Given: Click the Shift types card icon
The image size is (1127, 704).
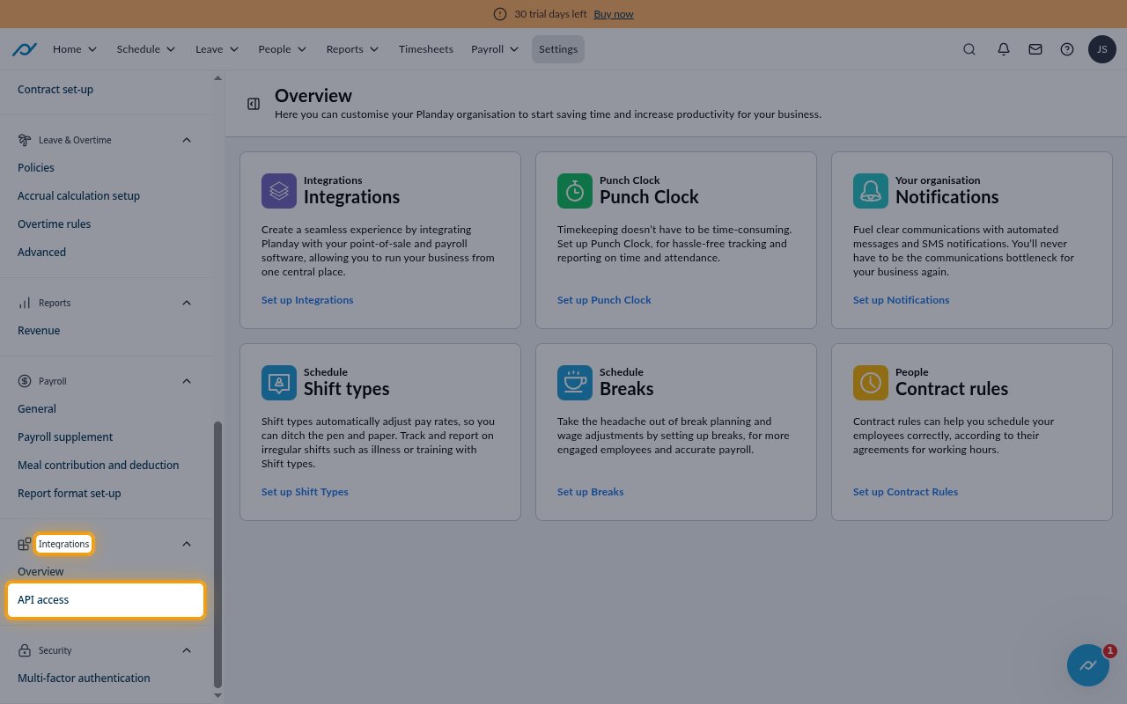Looking at the screenshot, I should (279, 383).
